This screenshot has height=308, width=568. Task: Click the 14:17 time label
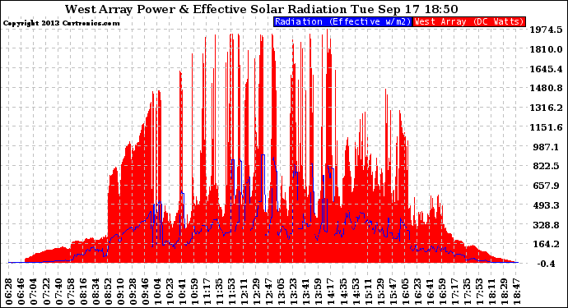[330, 291]
